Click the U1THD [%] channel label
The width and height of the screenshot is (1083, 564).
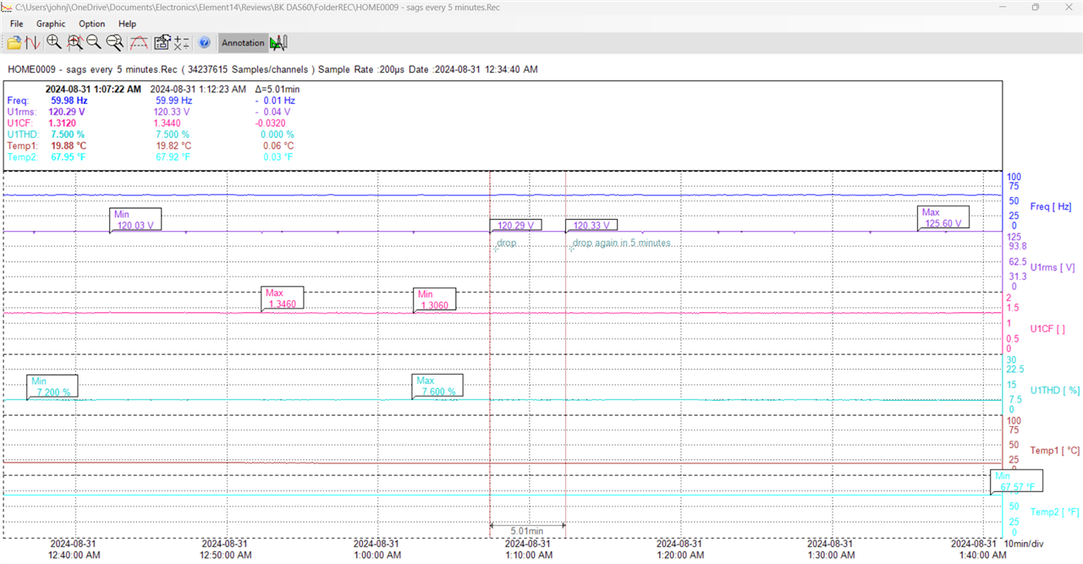(x=1054, y=390)
